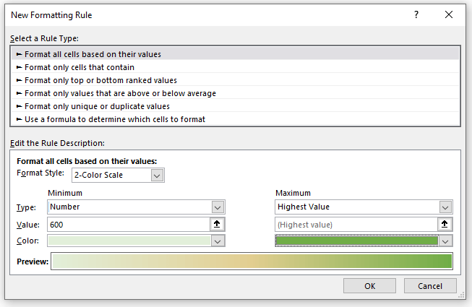Click the OK button

click(370, 286)
